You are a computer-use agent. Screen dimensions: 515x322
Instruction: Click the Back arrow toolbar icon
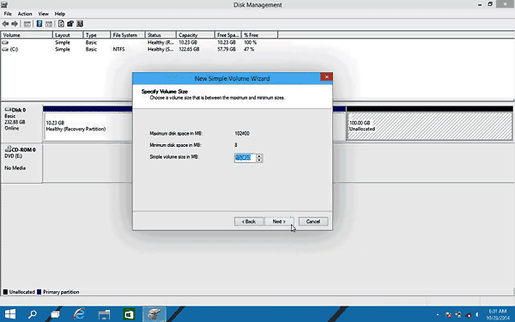pyautogui.click(x=6, y=24)
